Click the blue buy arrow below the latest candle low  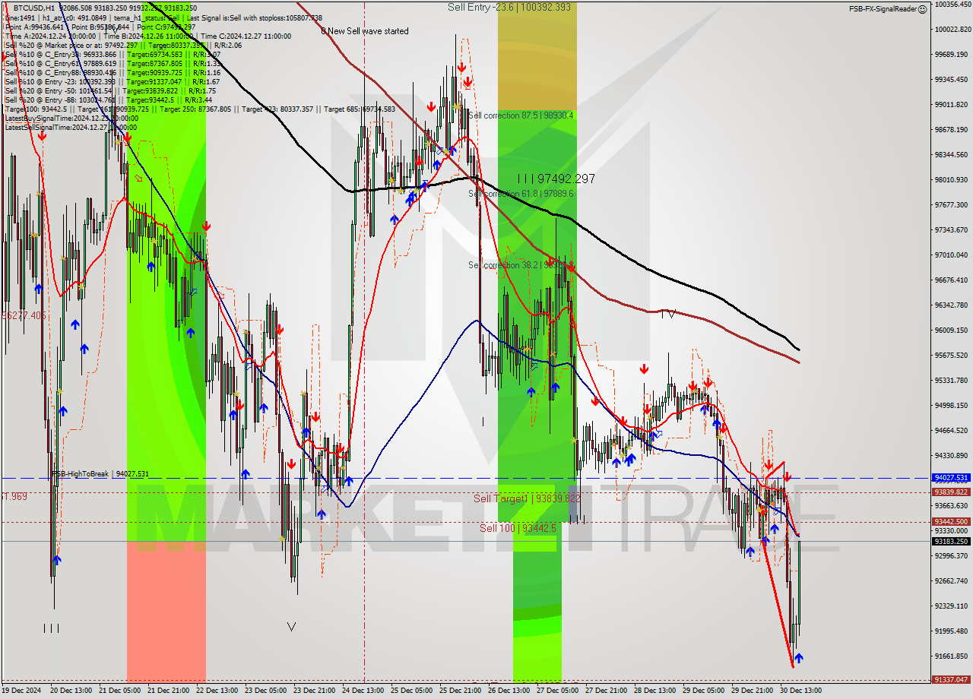(x=798, y=659)
